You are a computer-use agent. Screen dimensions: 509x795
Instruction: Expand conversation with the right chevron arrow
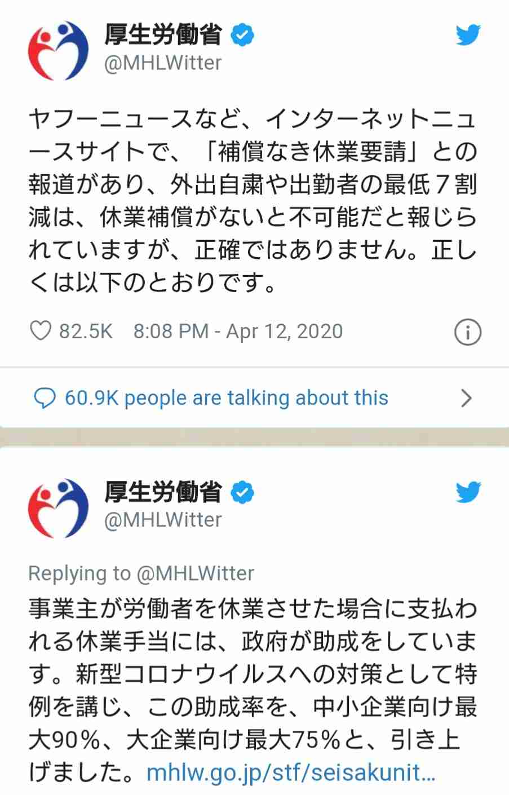click(466, 399)
